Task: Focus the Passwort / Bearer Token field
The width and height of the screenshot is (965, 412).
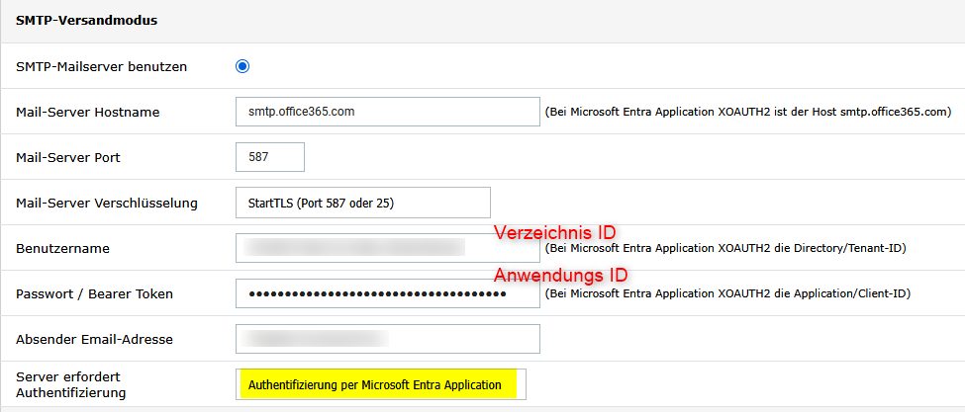Action: (x=387, y=293)
